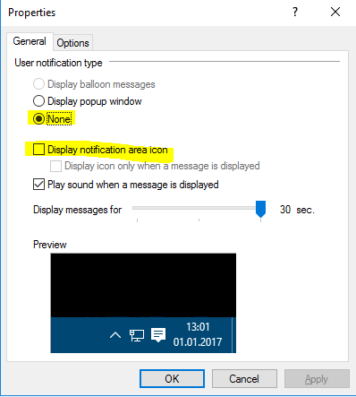This screenshot has height=397, width=356.
Task: Click the Apply button
Action: point(317,379)
